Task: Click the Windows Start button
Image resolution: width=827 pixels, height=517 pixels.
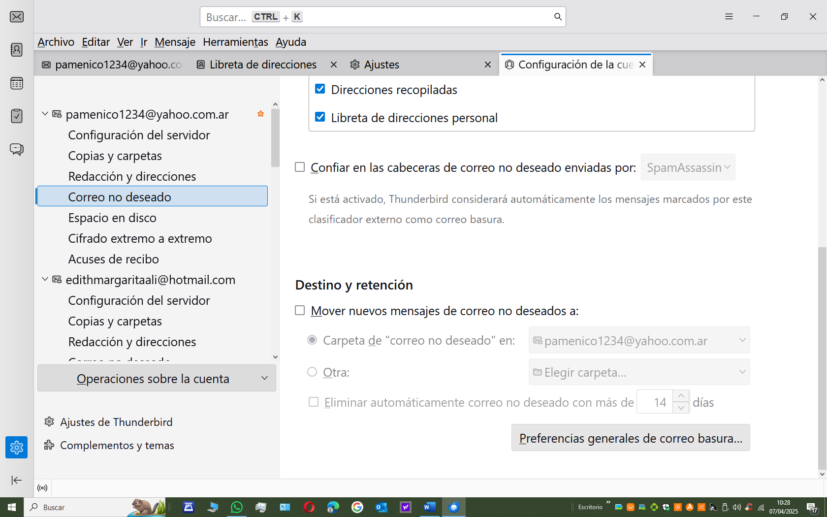Action: (12, 507)
